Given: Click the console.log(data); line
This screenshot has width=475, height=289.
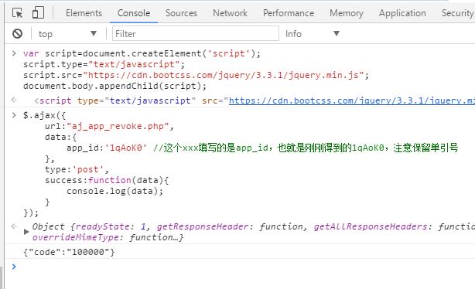Looking at the screenshot, I should (x=114, y=192).
